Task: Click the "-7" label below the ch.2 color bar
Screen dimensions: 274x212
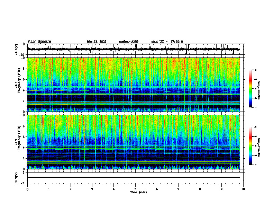Action: click(x=255, y=165)
